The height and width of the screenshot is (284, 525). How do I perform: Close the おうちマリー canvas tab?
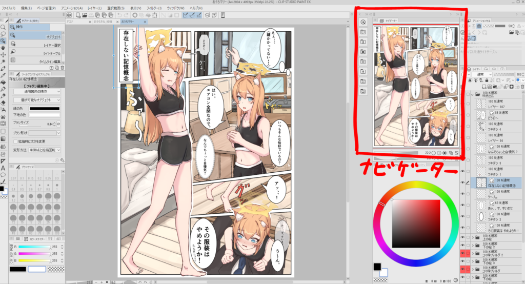[145, 22]
